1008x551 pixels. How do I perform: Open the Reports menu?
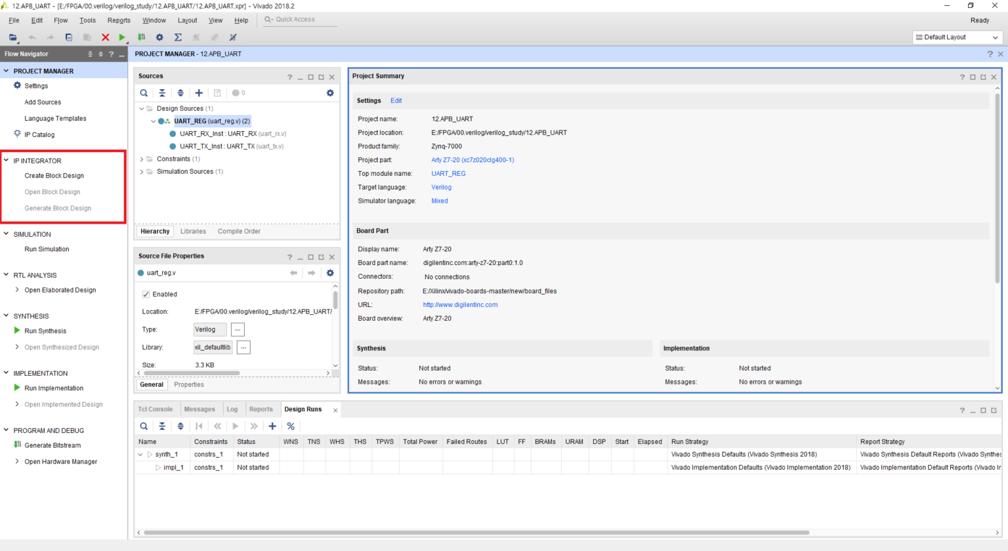pos(119,20)
